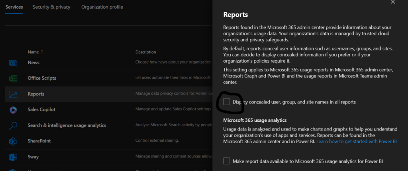
Task: Click 'Manage sharing and content sources' description
Action: [174, 156]
